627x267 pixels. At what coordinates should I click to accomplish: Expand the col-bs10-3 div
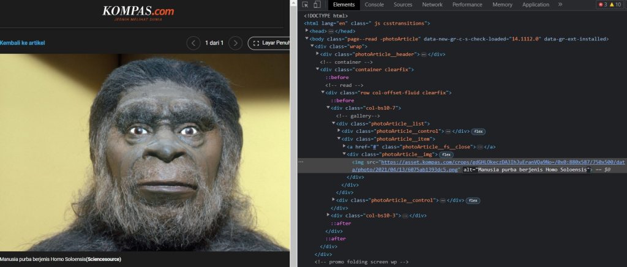[x=328, y=216]
